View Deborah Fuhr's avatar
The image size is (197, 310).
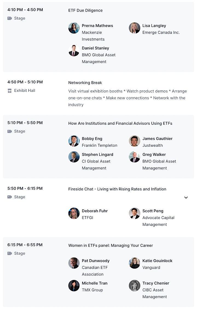[74, 213]
